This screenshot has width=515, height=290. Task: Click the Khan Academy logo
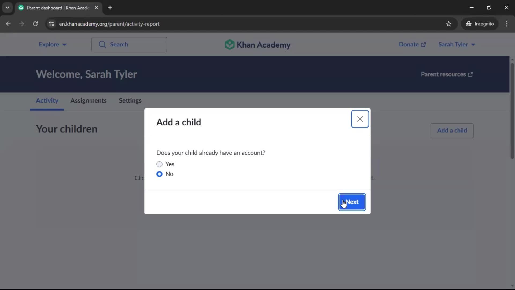(257, 45)
